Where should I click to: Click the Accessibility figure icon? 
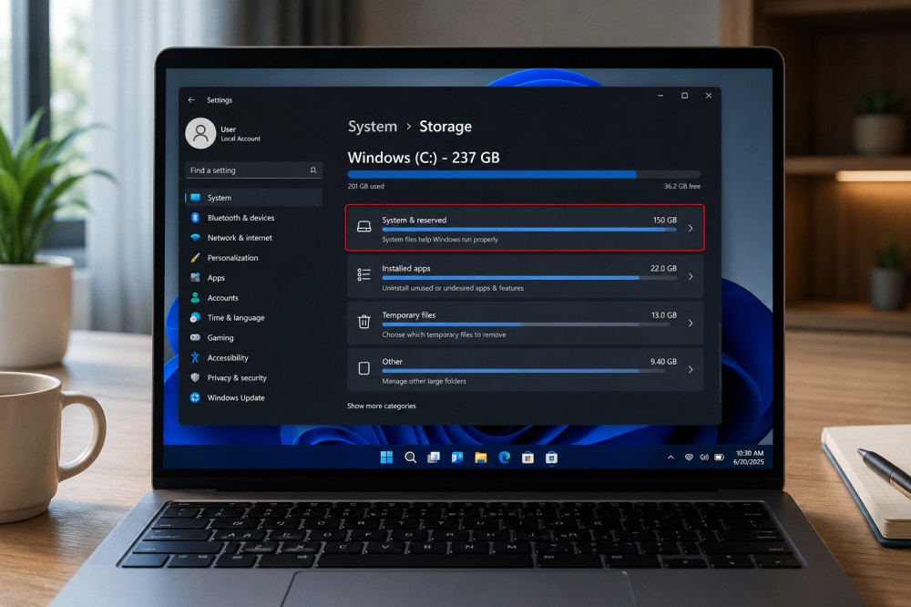pos(195,357)
